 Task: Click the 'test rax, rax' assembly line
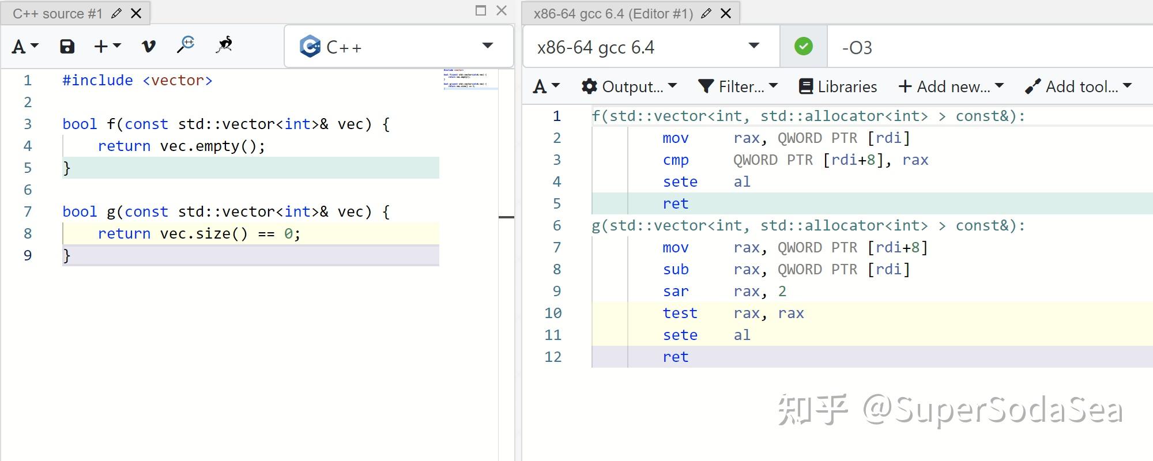[733, 313]
